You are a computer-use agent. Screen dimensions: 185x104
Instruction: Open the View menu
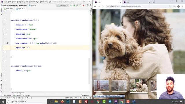click(14, 2)
